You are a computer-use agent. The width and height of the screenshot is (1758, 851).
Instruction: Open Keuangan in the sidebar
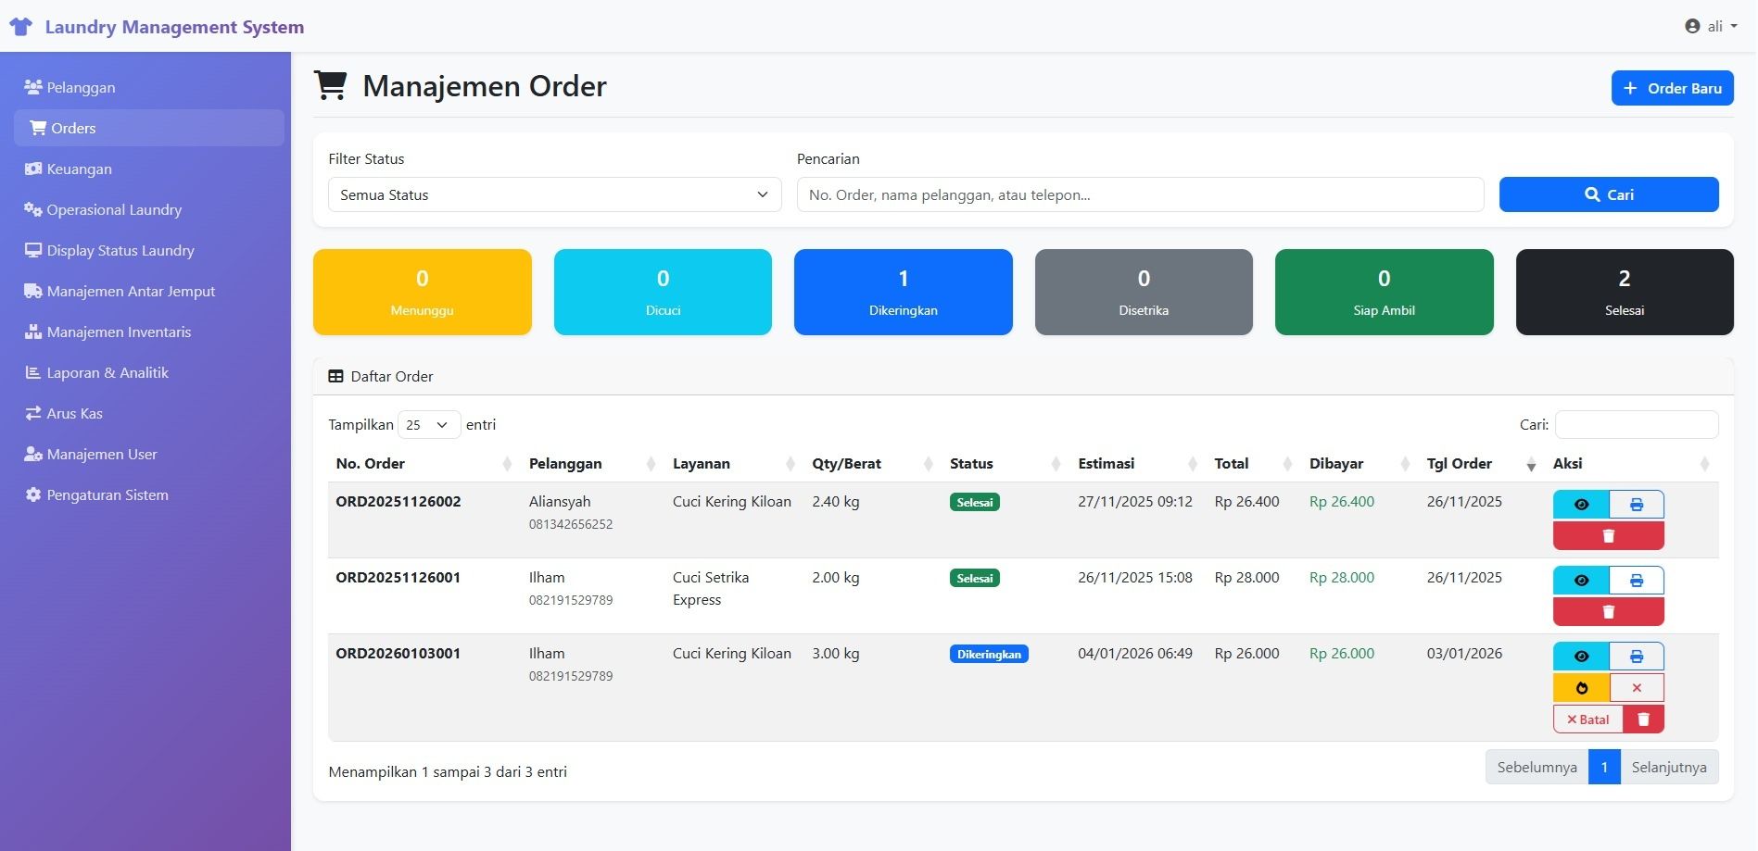coord(80,169)
